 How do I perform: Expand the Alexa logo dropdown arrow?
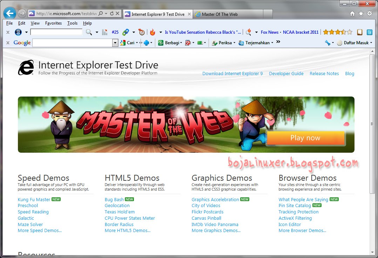coord(26,32)
